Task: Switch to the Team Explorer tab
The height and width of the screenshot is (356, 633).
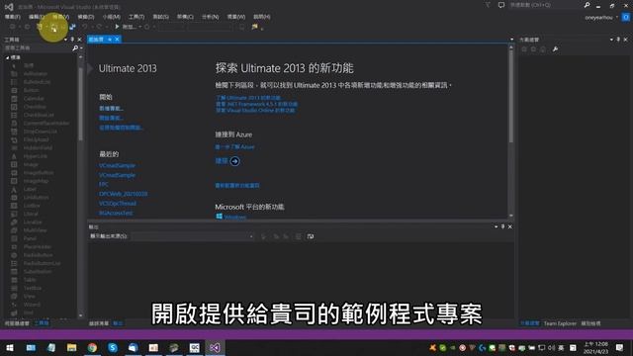Action: point(560,323)
